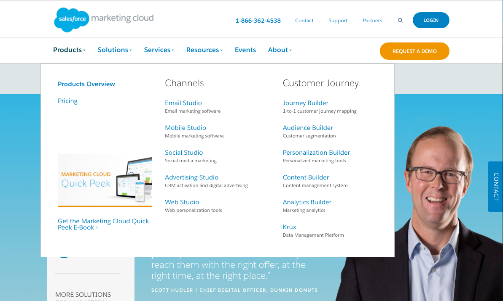503x301 pixels.
Task: Open the Partners link
Action: coord(372,21)
